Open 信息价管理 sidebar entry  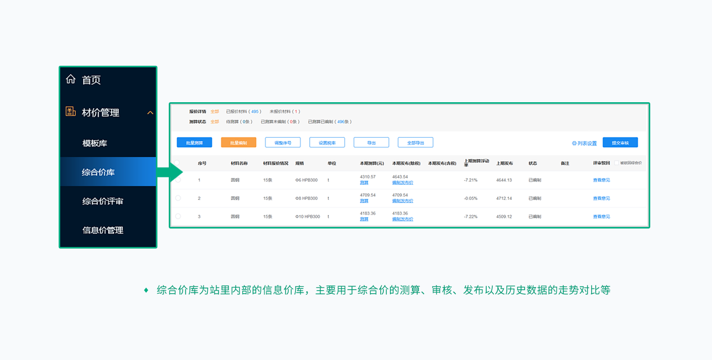coord(103,230)
